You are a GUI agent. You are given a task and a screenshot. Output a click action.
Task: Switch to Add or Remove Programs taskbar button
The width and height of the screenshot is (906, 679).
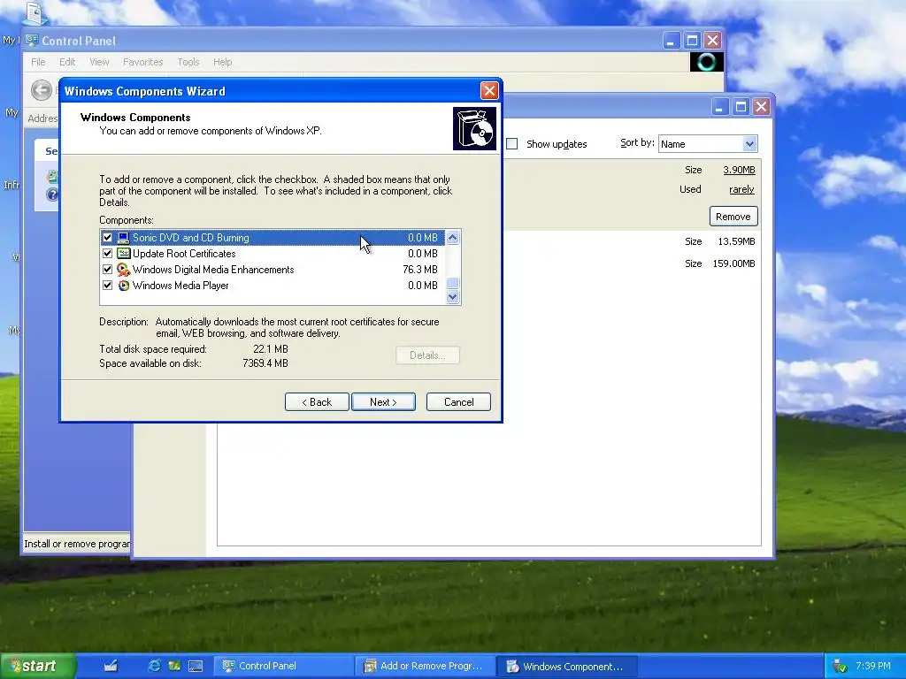click(426, 666)
